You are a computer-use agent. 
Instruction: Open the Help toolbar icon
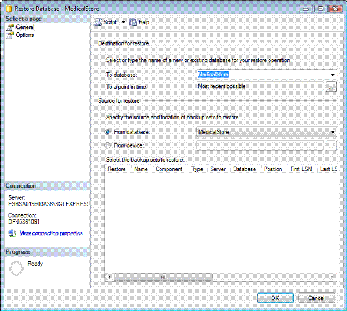(x=133, y=22)
